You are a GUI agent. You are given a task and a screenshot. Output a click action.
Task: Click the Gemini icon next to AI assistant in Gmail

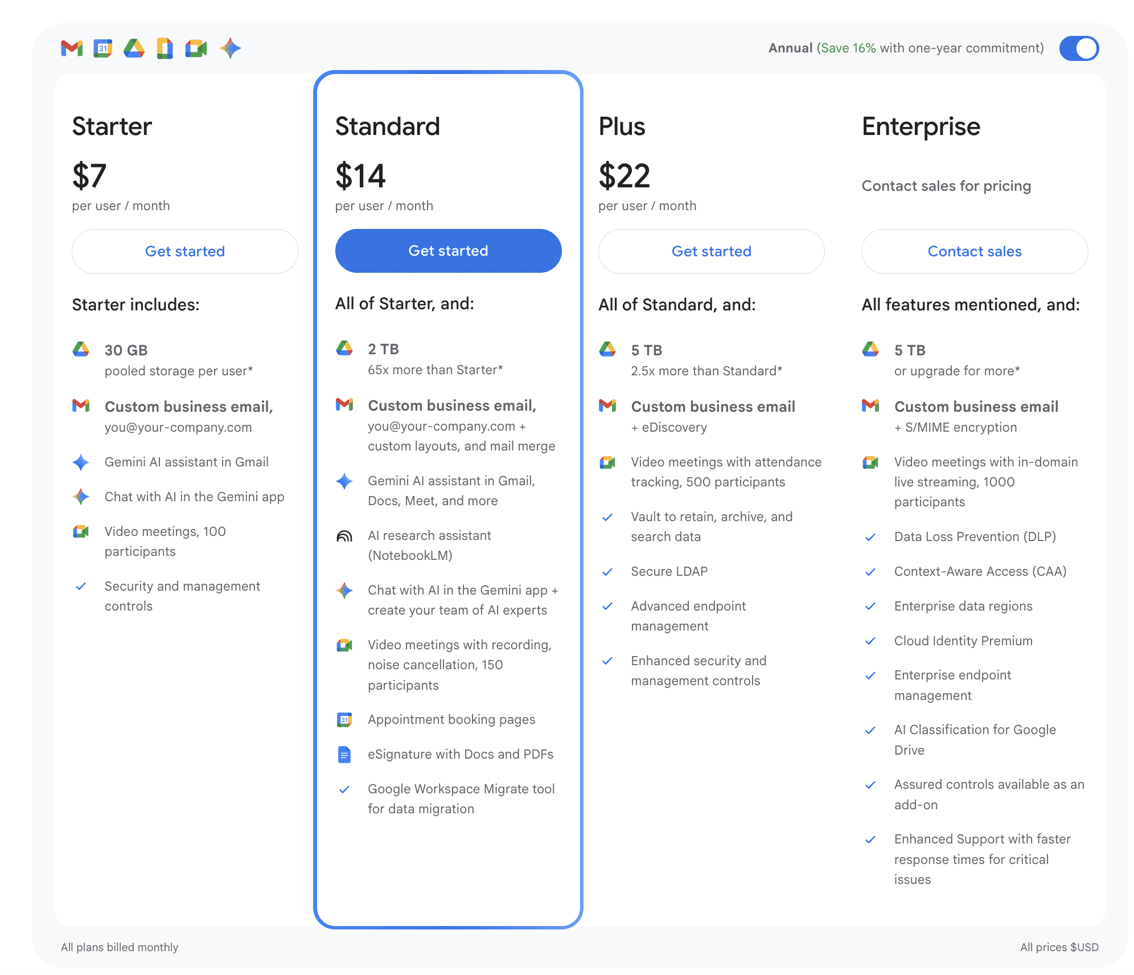pyautogui.click(x=81, y=462)
